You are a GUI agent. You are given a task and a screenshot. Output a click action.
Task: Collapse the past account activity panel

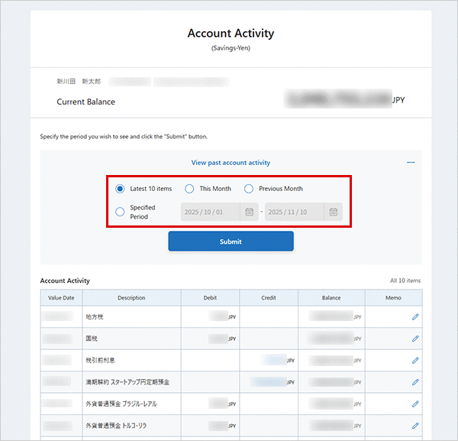click(x=411, y=163)
